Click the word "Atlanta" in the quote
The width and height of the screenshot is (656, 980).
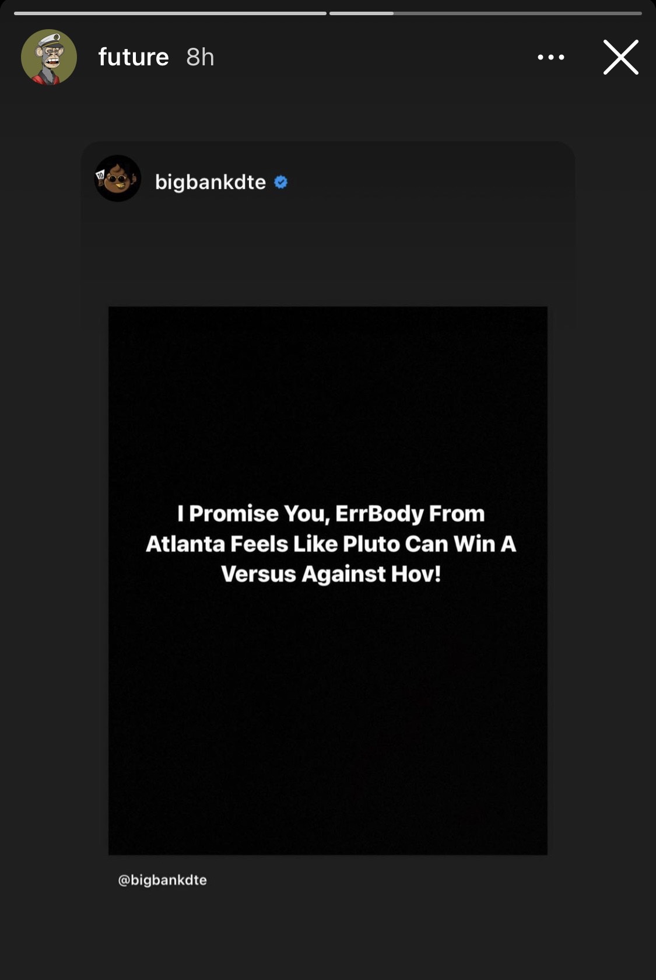pyautogui.click(x=185, y=544)
